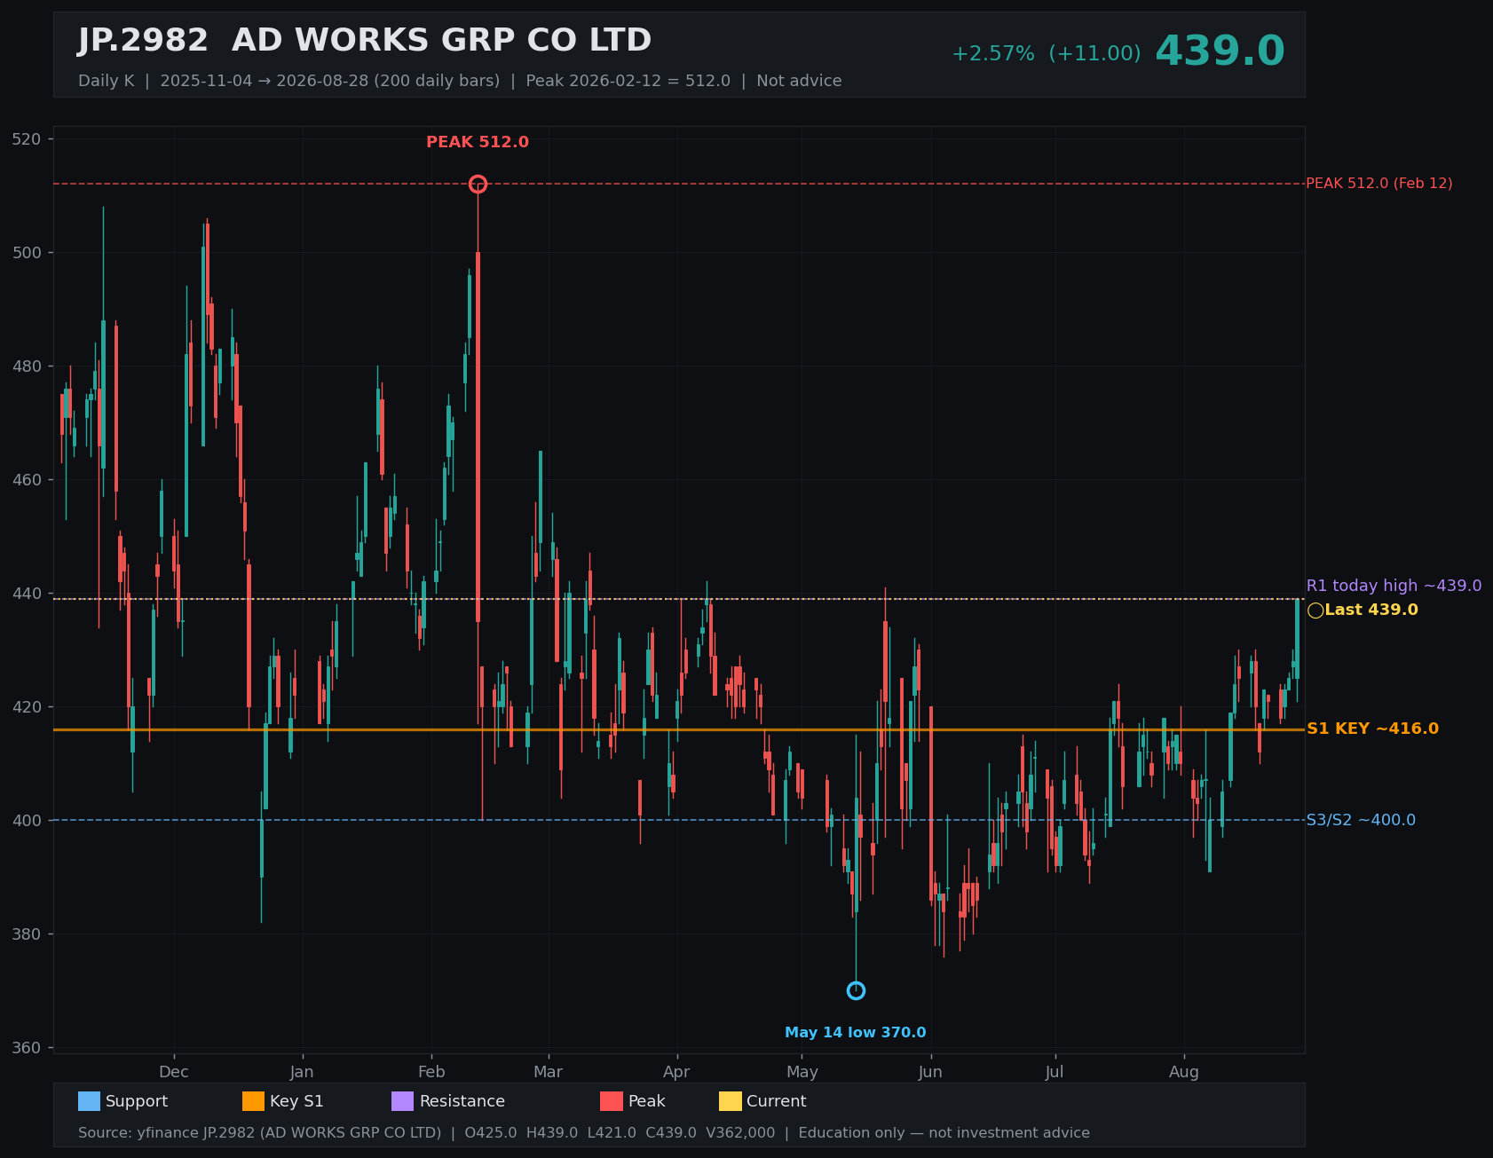Click the 420 price axis tick

pos(27,707)
